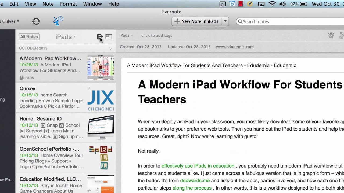Open the Activity satellite dish icon

coord(58,21)
